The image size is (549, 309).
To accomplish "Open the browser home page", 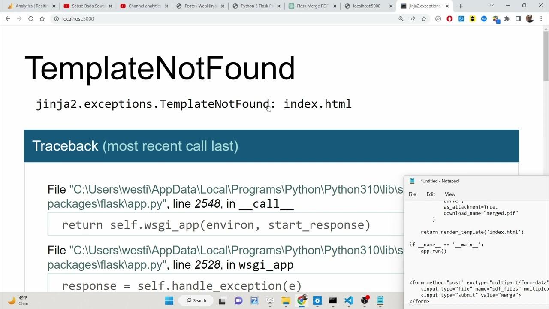I will point(42,19).
